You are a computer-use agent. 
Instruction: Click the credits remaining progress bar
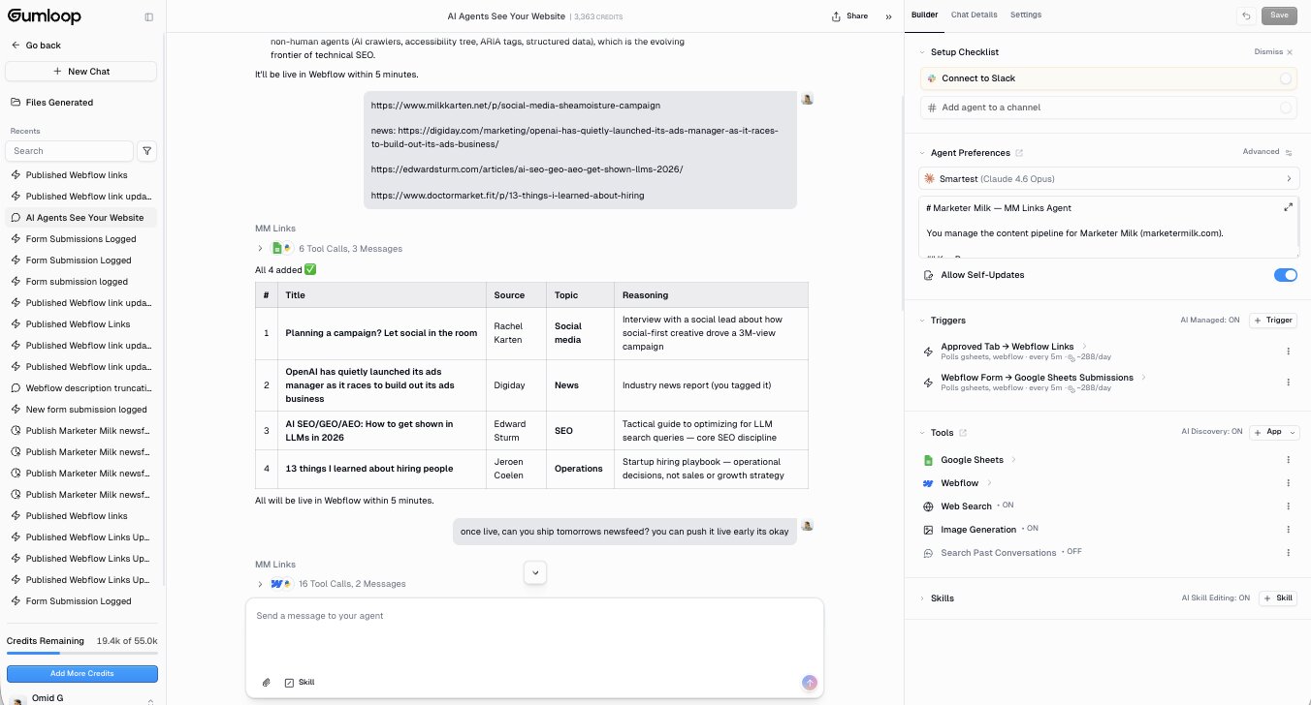(x=81, y=654)
